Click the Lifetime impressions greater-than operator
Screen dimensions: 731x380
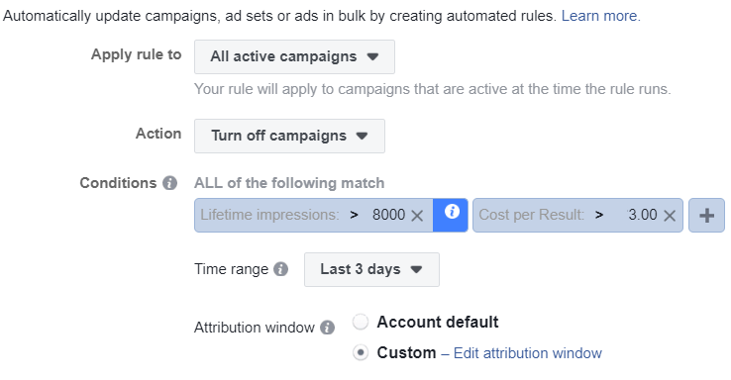click(355, 215)
